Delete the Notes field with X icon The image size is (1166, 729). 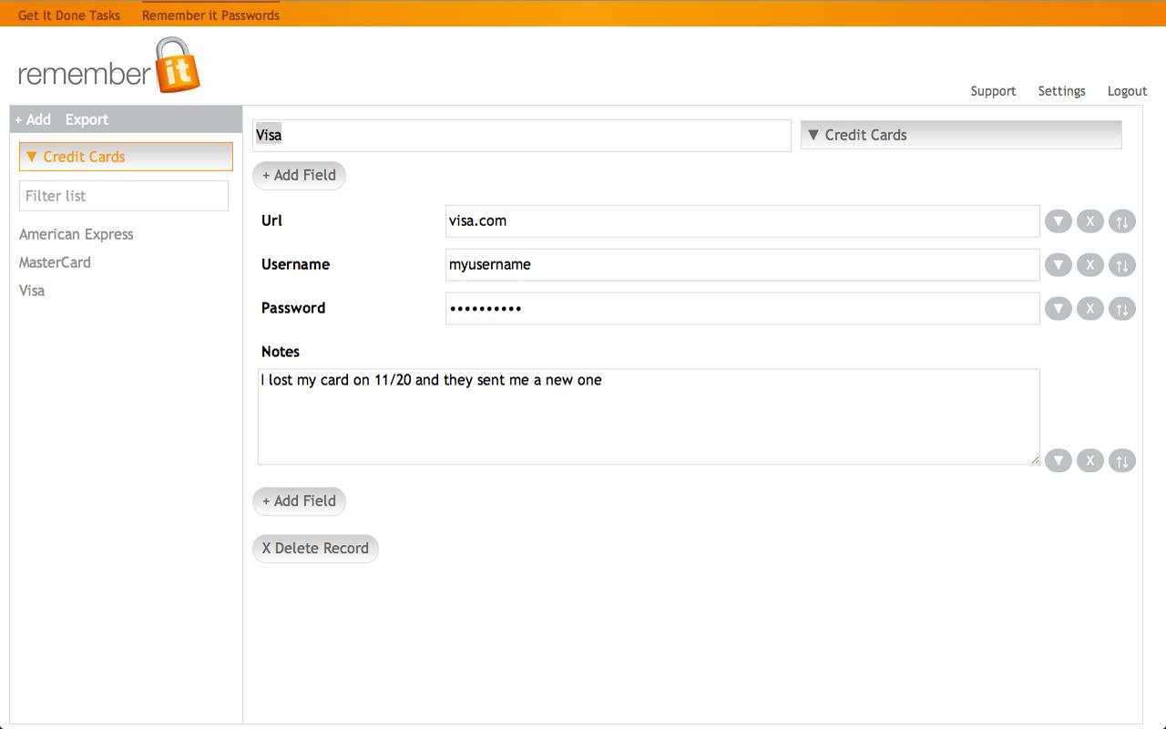(x=1089, y=461)
